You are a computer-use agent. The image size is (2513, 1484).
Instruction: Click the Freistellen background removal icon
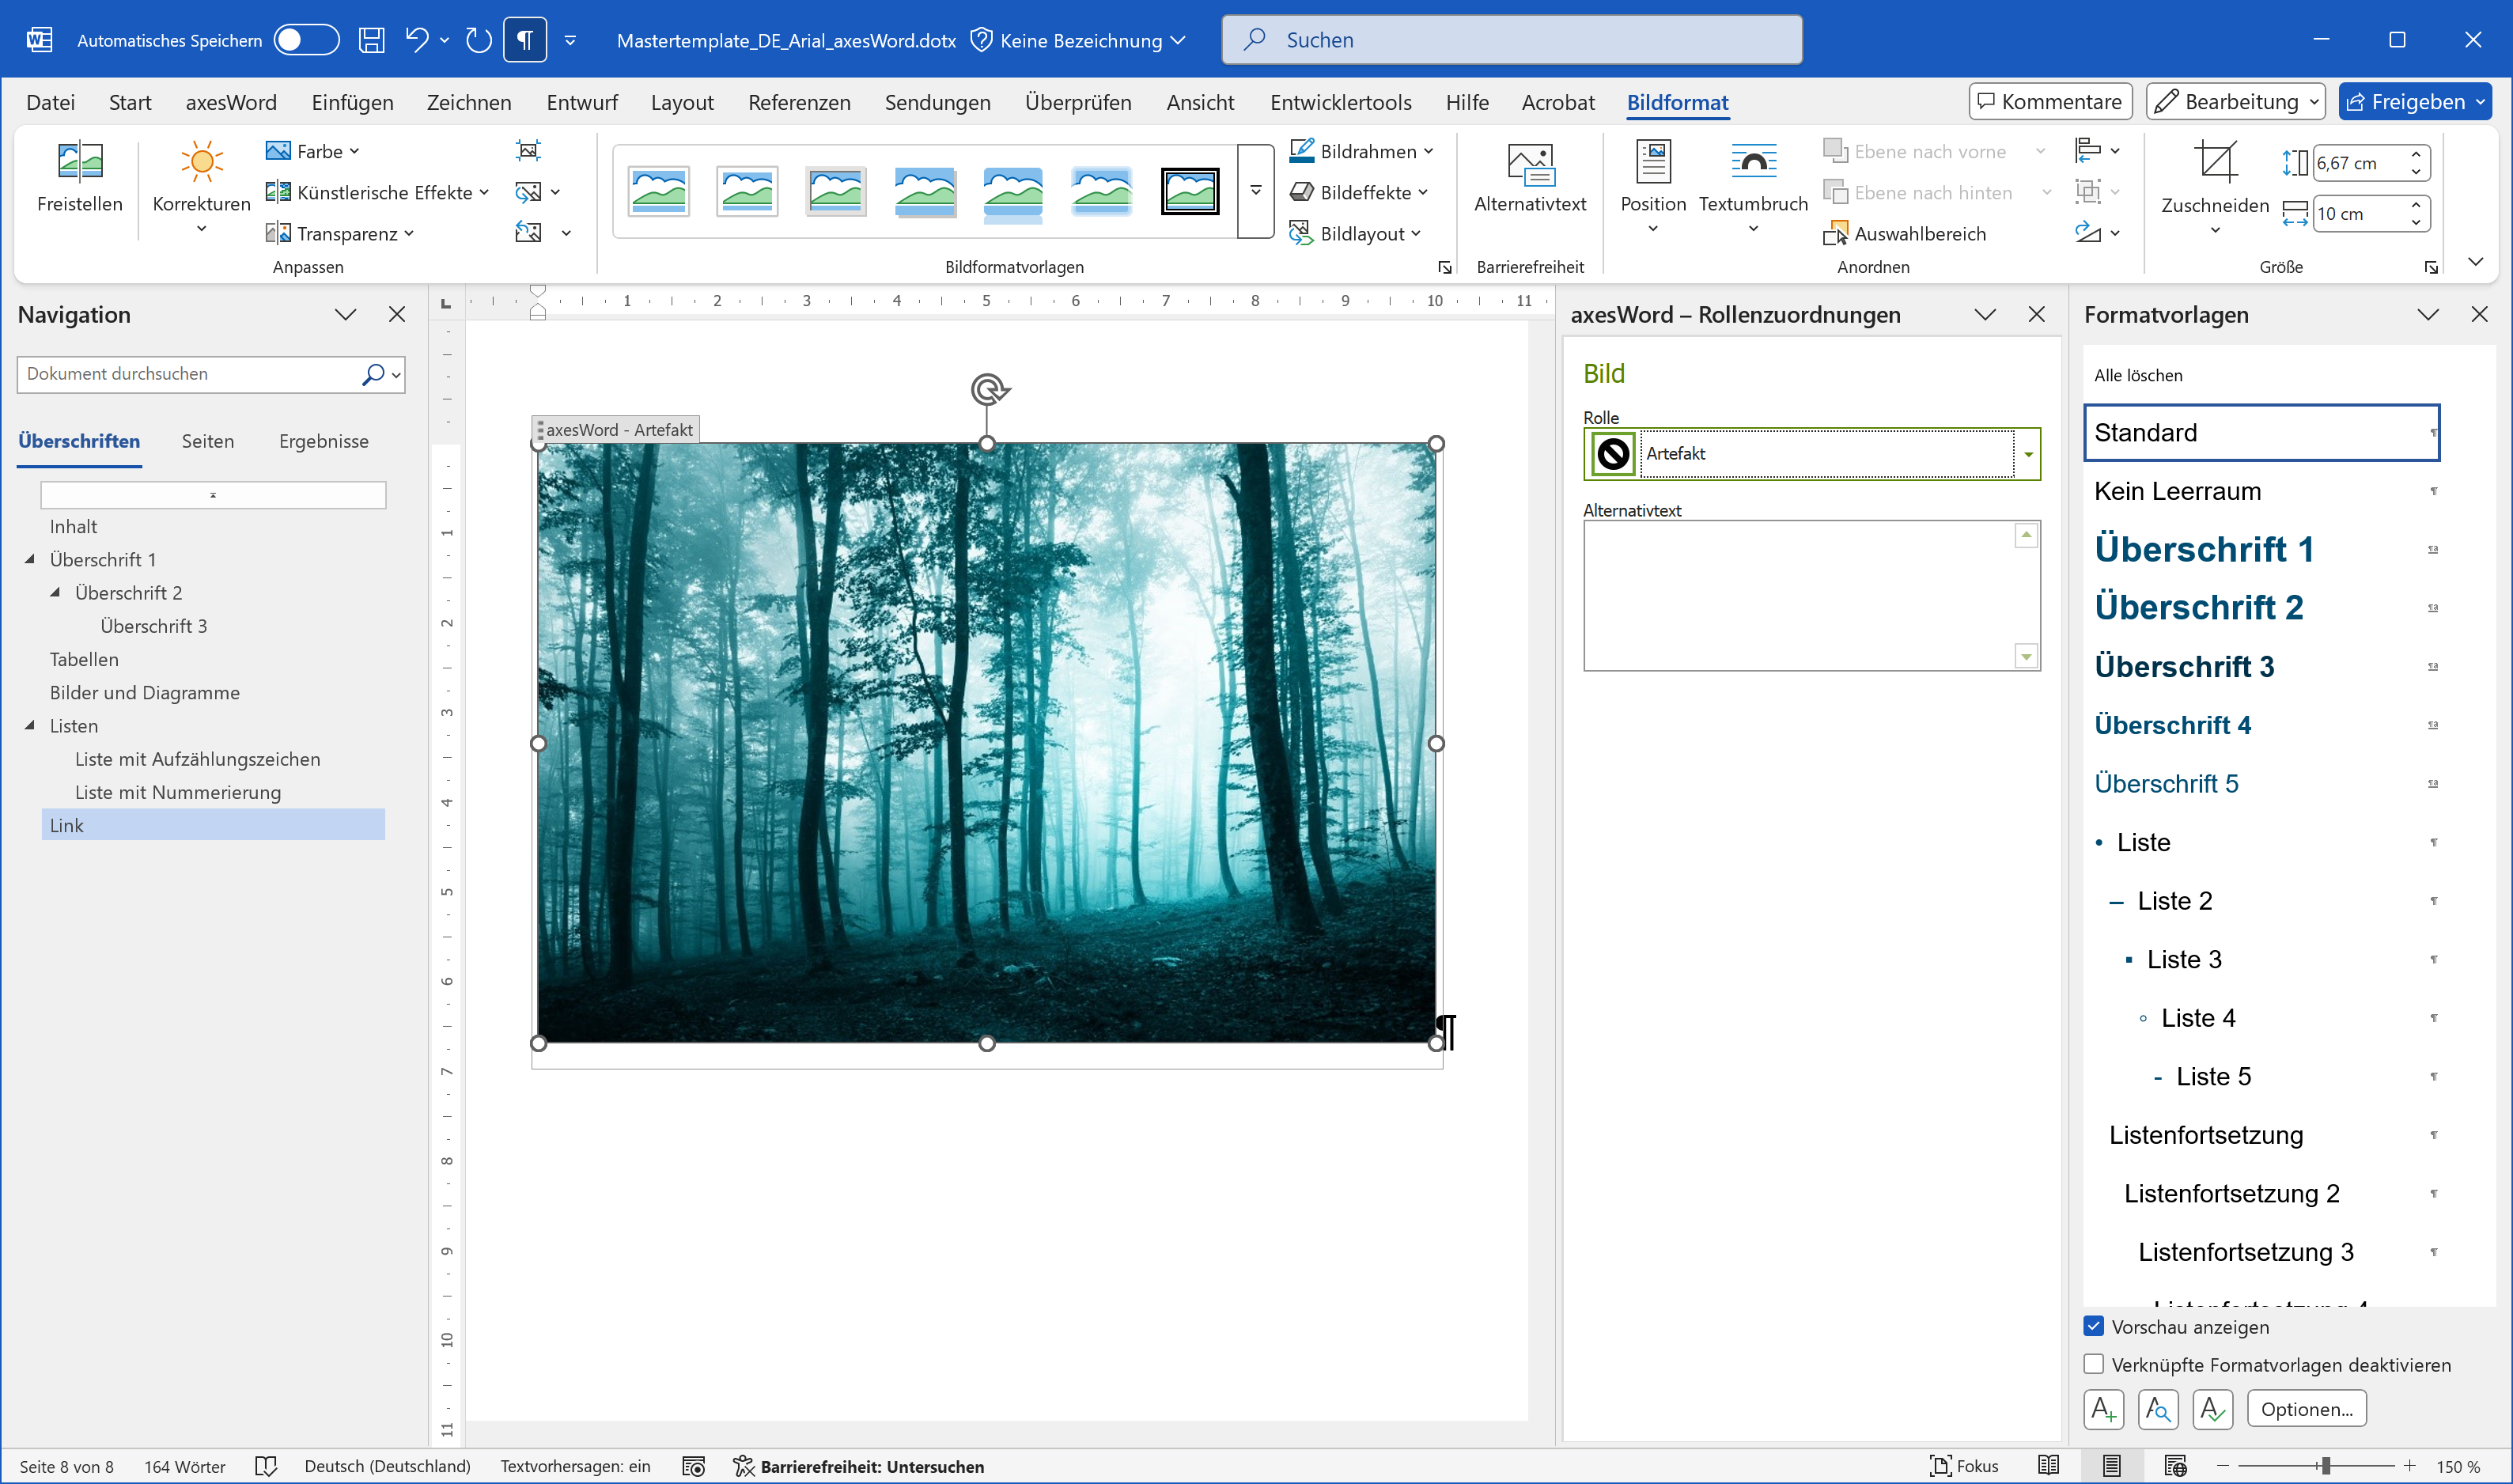pyautogui.click(x=80, y=162)
